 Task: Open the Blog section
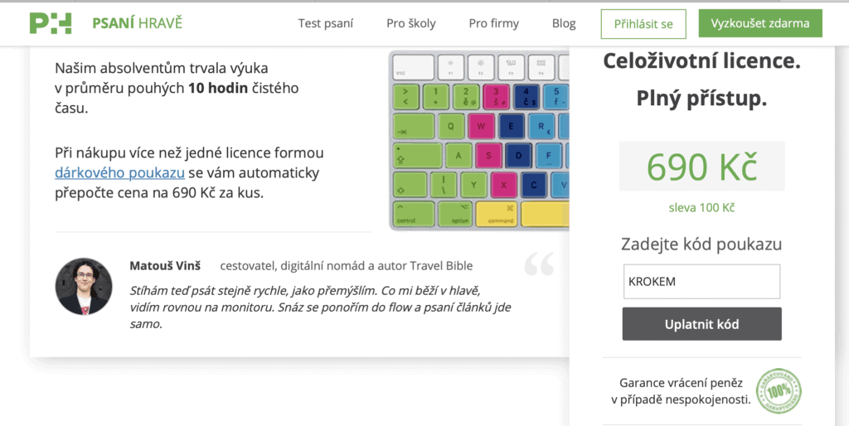[564, 23]
